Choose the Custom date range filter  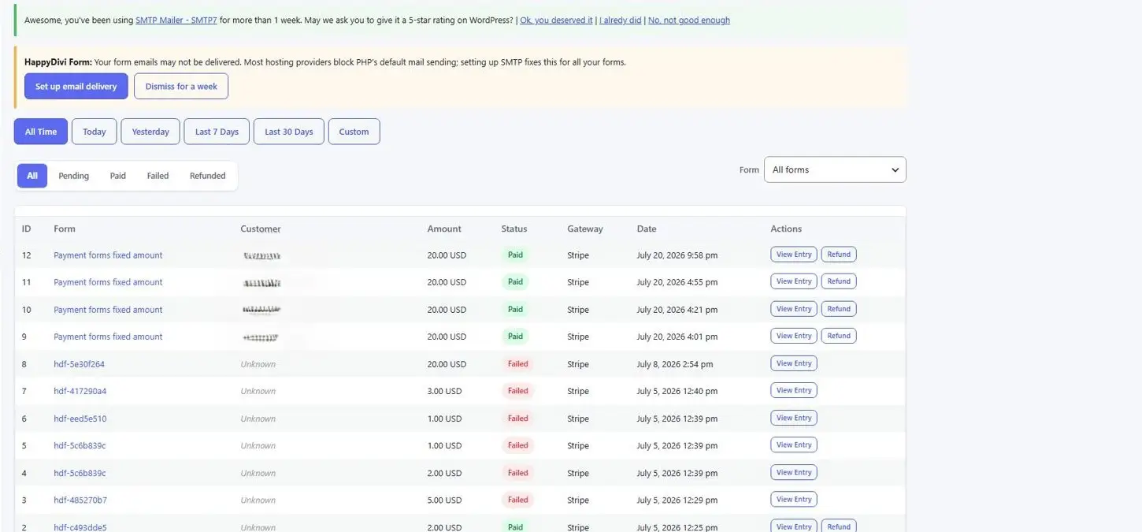[354, 132]
